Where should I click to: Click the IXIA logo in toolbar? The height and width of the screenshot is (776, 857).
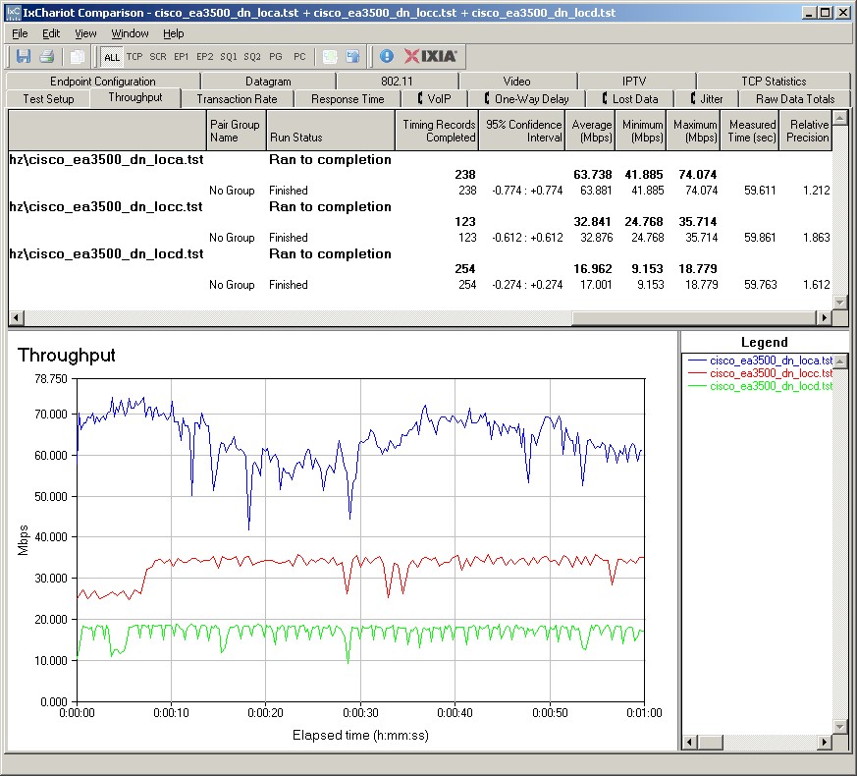point(431,56)
